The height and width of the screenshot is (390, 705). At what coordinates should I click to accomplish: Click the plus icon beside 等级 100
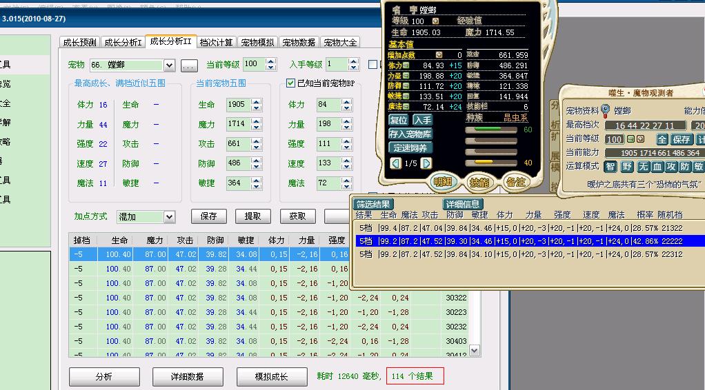(435, 21)
